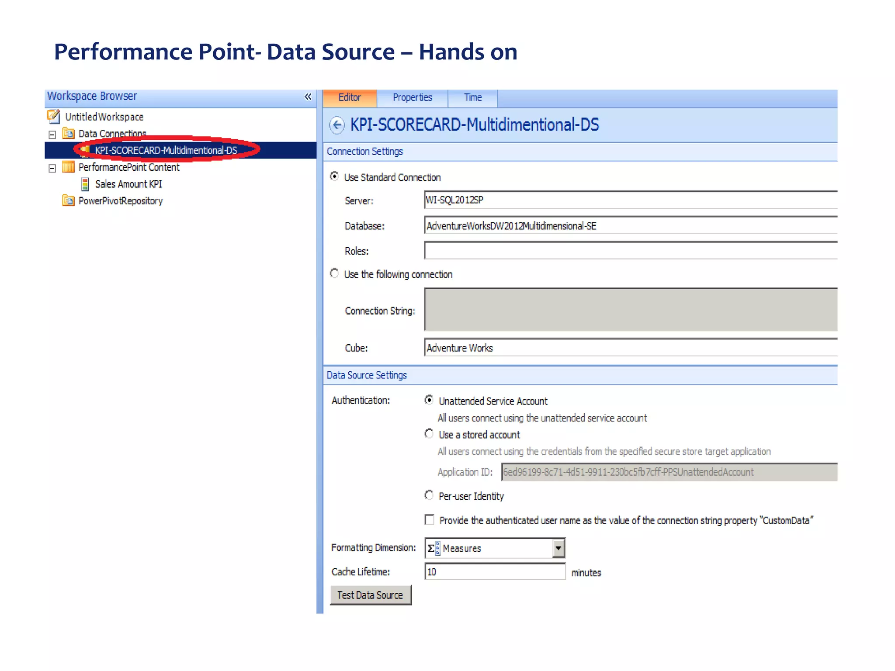Choose Unattended Service Account authentication
Image resolution: width=895 pixels, height=671 pixels.
click(x=429, y=400)
